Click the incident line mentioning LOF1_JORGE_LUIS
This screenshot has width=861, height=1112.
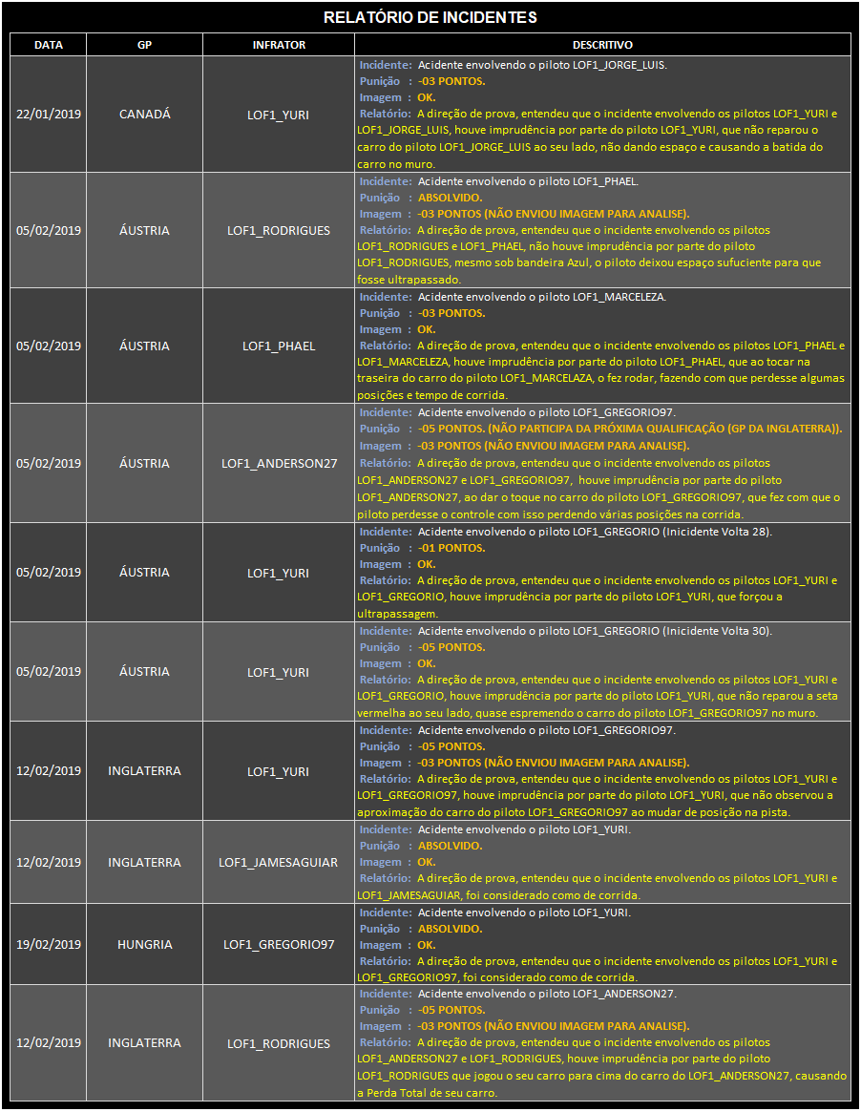513,65
